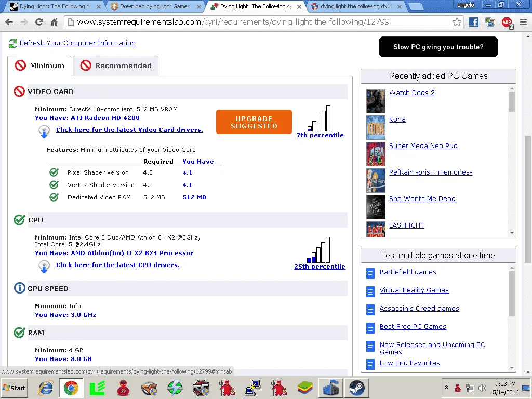Viewport: 532px width, 399px height.
Task: Click the CPU driver download icon
Action: [x=44, y=267]
